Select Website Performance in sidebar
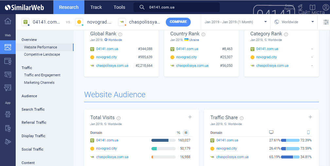Image resolution: width=330 pixels, height=166 pixels. [x=44, y=47]
